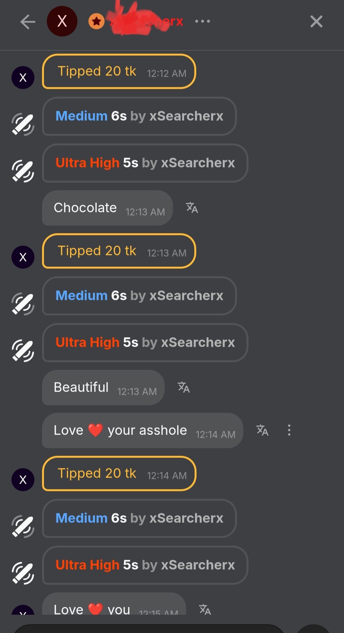Click the 12:13 AM 'Tipped 20 tk' bubble
The height and width of the screenshot is (633, 344).
(119, 251)
